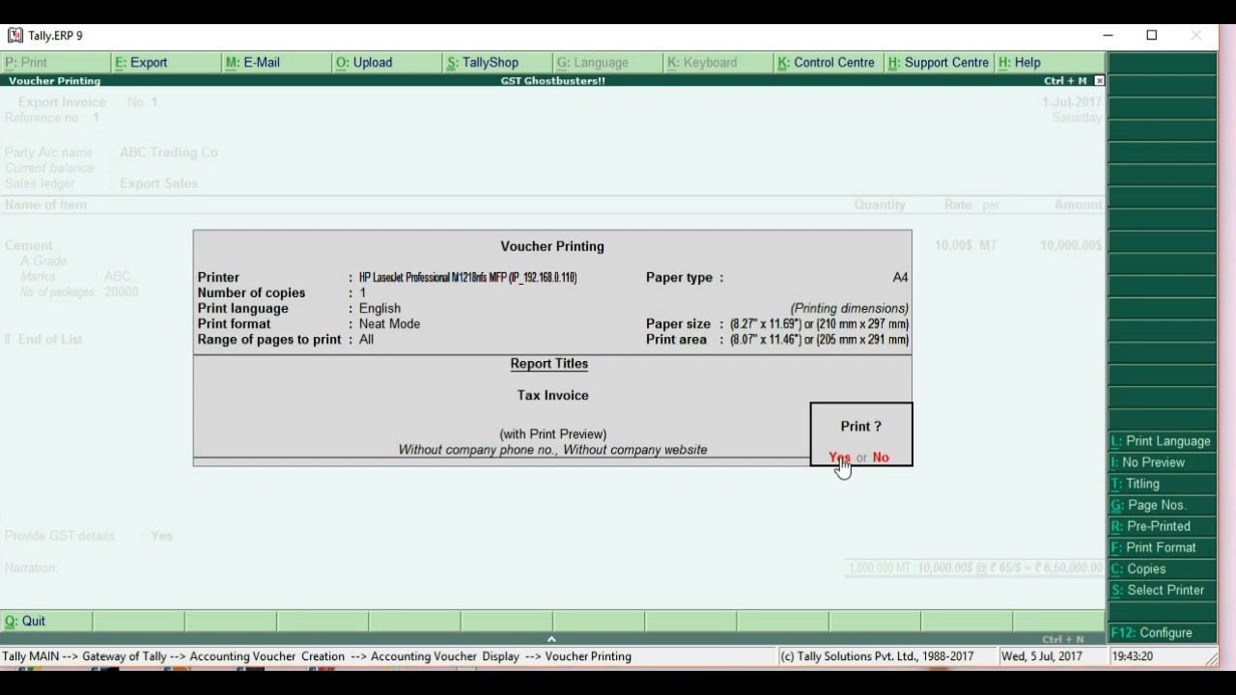This screenshot has width=1236, height=695.
Task: Click F: Print Format button
Action: [x=1162, y=547]
